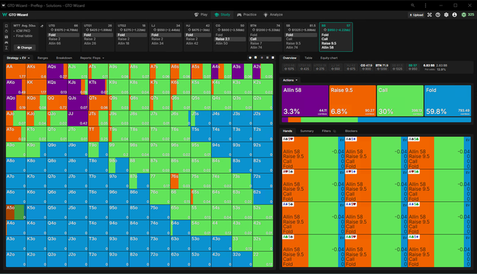
Task: Open the Hands tab
Action: pos(288,131)
